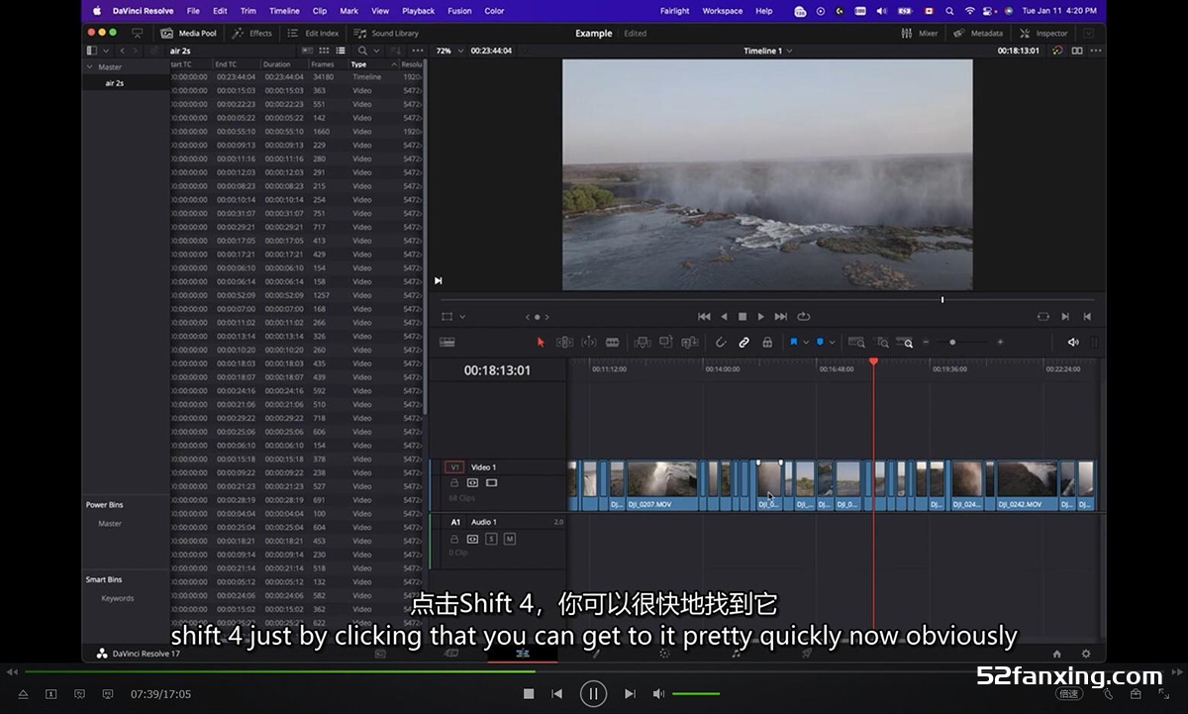Jump to the first frame of the viewer
Viewport: 1188px width, 714px height.
click(704, 317)
